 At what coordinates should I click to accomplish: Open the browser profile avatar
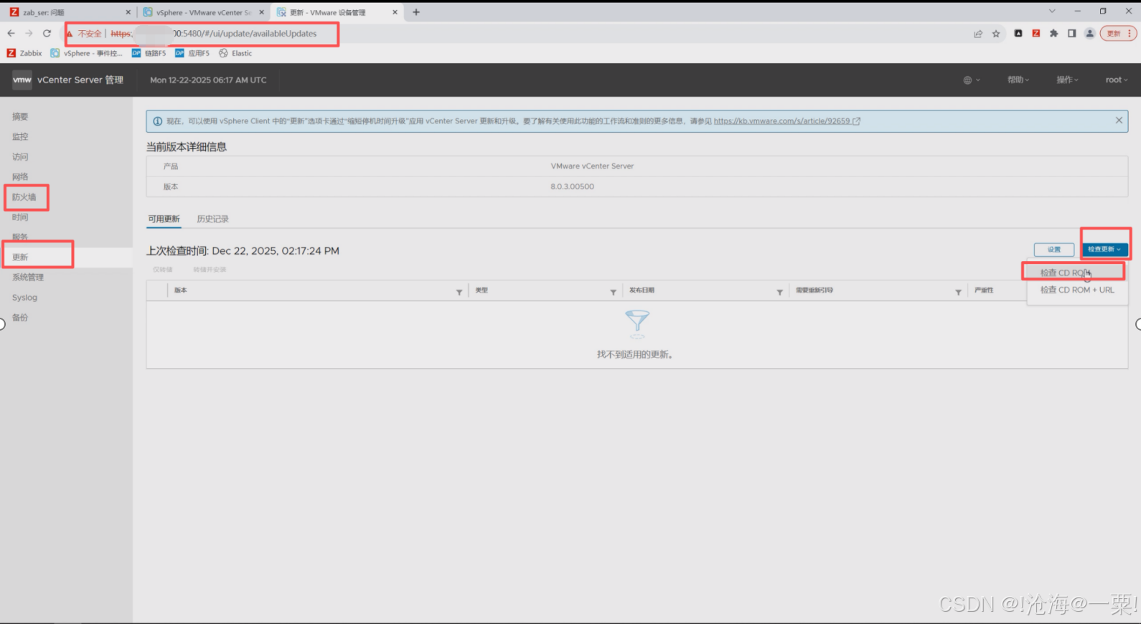[1089, 33]
